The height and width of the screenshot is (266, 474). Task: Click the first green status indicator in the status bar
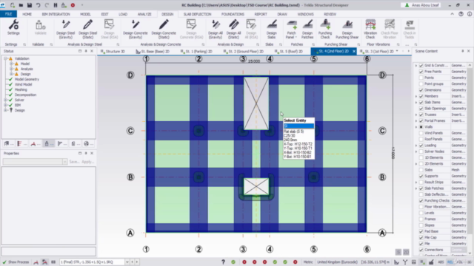[233, 262]
